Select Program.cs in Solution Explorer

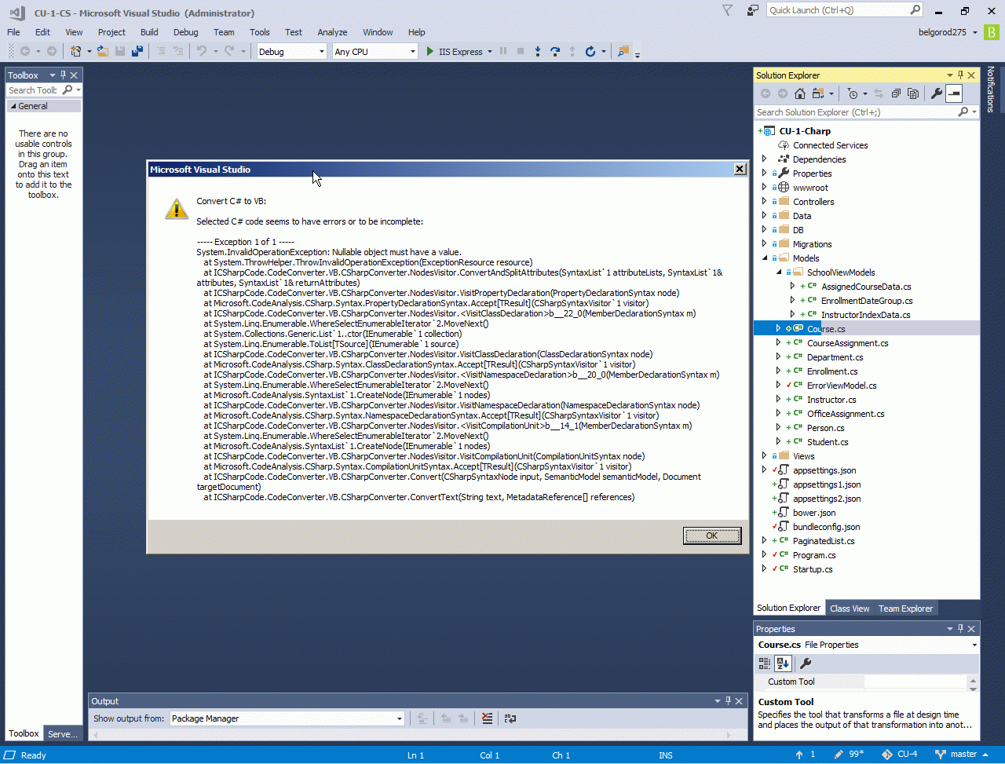tap(814, 555)
